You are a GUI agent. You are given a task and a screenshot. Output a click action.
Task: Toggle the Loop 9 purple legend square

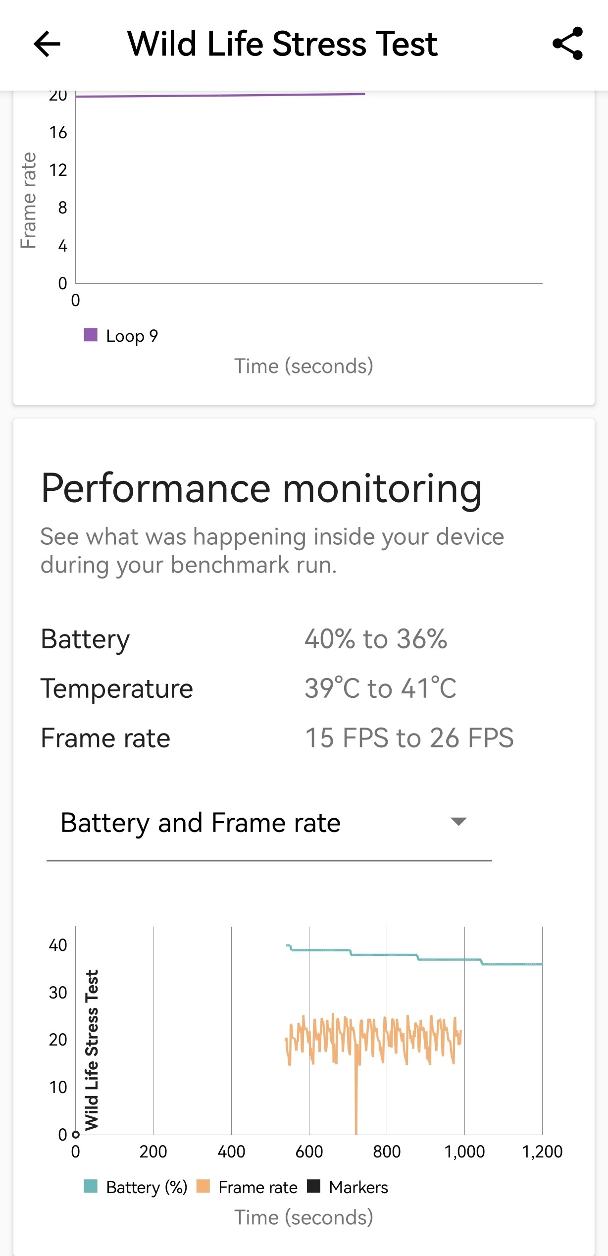(91, 335)
